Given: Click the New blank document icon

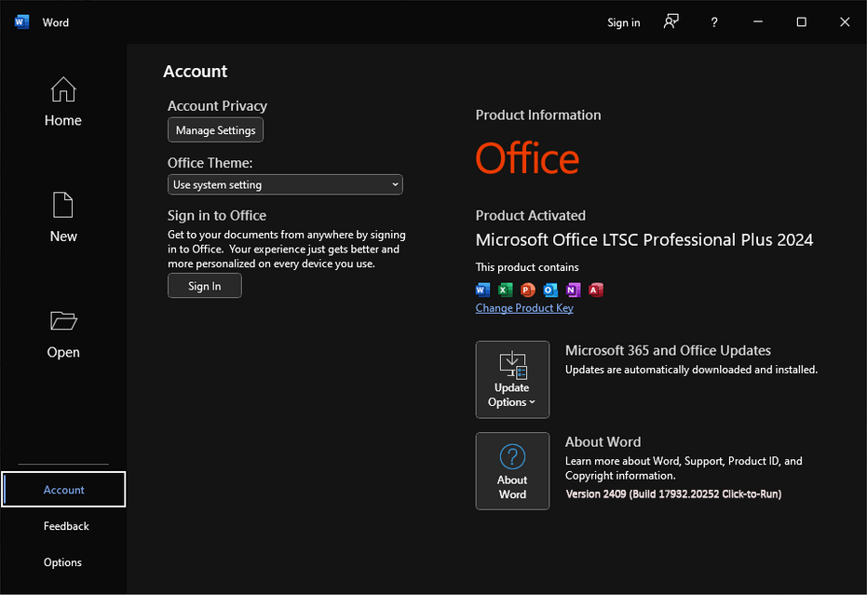Looking at the screenshot, I should (63, 205).
